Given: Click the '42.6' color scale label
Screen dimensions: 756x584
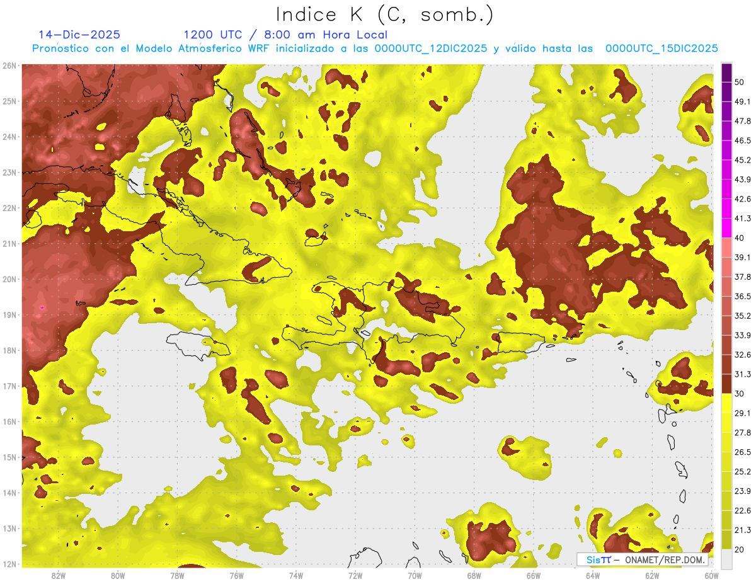Looking at the screenshot, I should tap(743, 199).
